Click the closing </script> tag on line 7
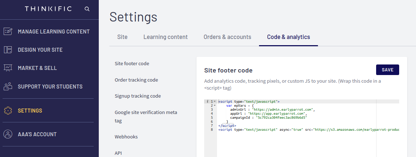Image resolution: width=416 pixels, height=157 pixels. 227,126
